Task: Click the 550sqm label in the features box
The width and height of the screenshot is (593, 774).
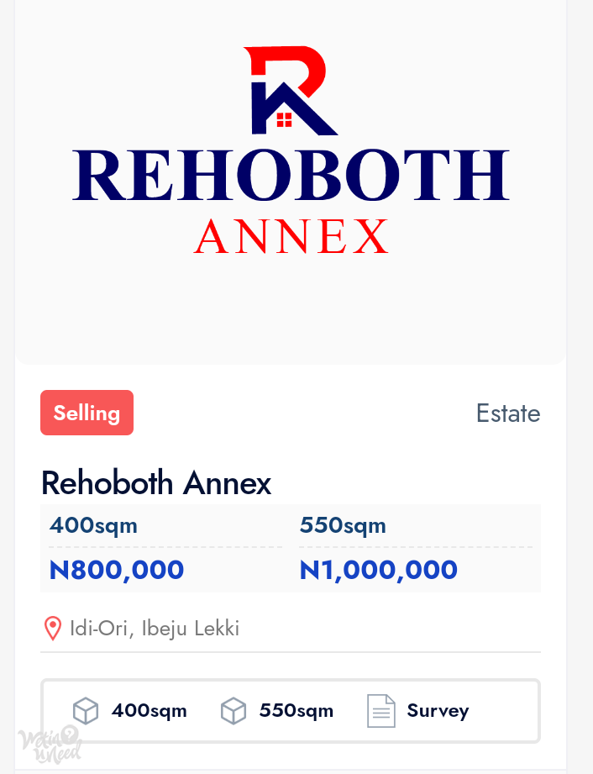Action: [296, 711]
